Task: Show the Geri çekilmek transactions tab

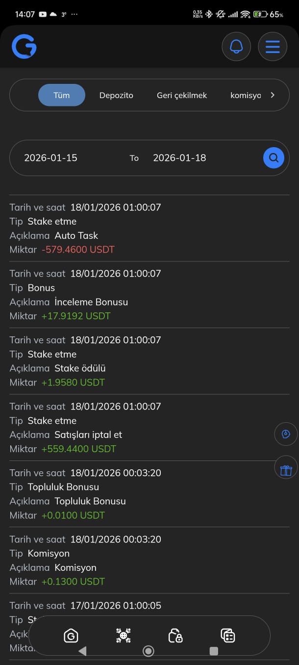Action: point(182,95)
